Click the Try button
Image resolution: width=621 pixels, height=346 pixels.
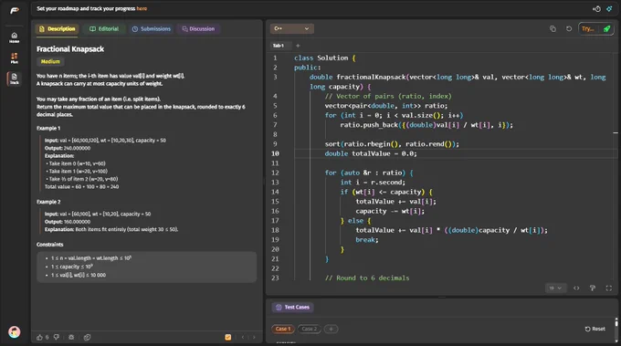588,29
